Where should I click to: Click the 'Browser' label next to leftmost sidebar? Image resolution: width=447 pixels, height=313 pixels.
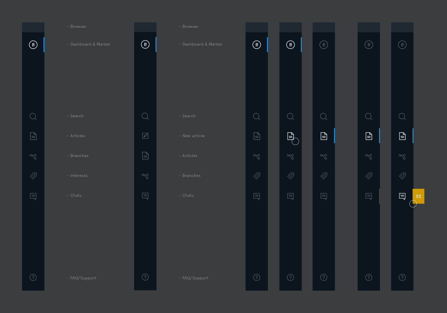click(x=78, y=26)
